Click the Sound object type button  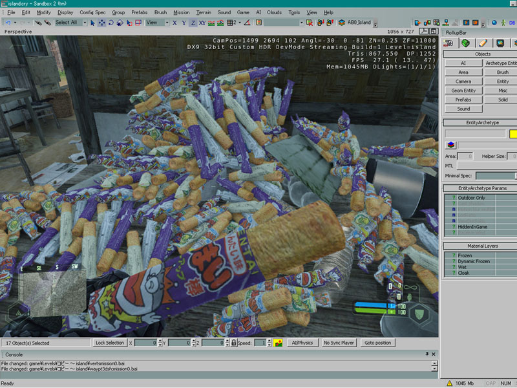click(x=463, y=109)
